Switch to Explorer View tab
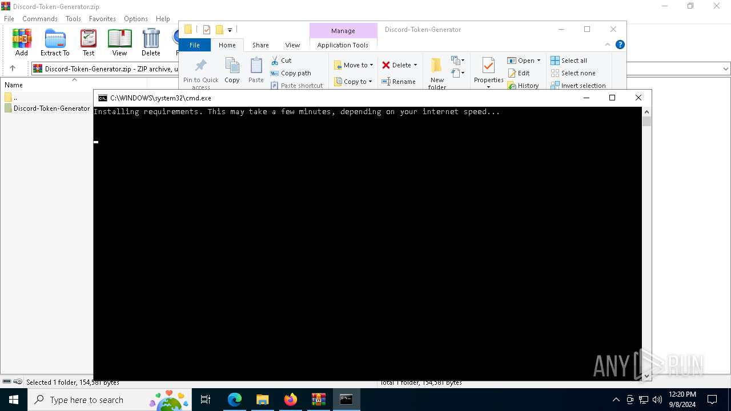Screen dimensions: 731x411 [292, 45]
